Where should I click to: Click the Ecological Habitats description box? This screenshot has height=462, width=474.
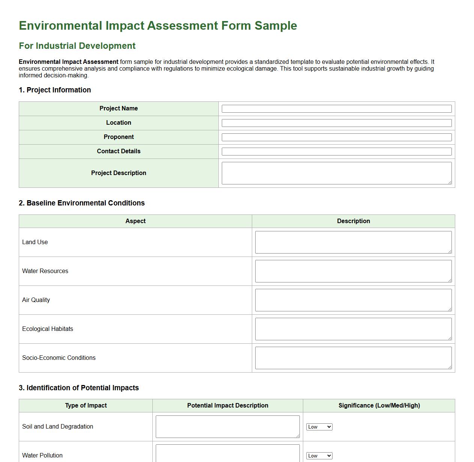click(x=353, y=329)
